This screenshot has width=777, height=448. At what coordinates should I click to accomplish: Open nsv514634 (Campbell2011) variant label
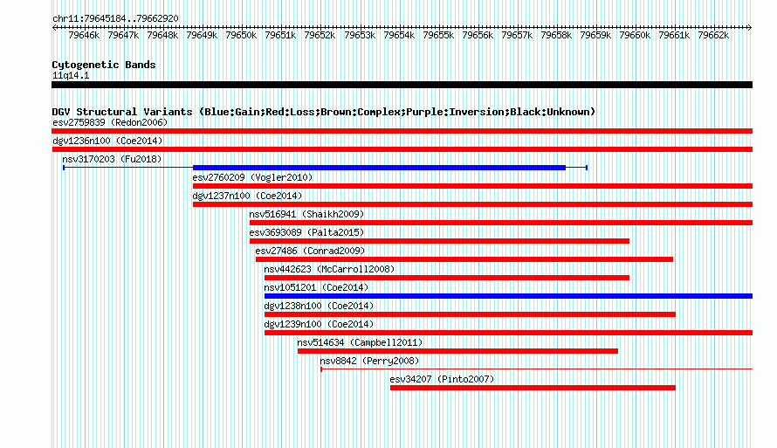(x=360, y=342)
